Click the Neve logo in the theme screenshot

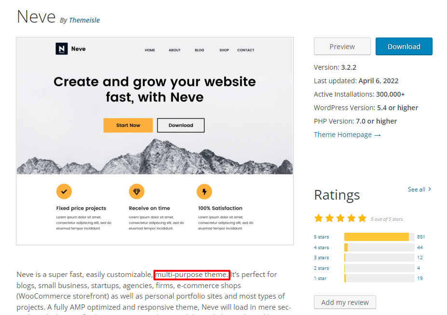point(70,49)
